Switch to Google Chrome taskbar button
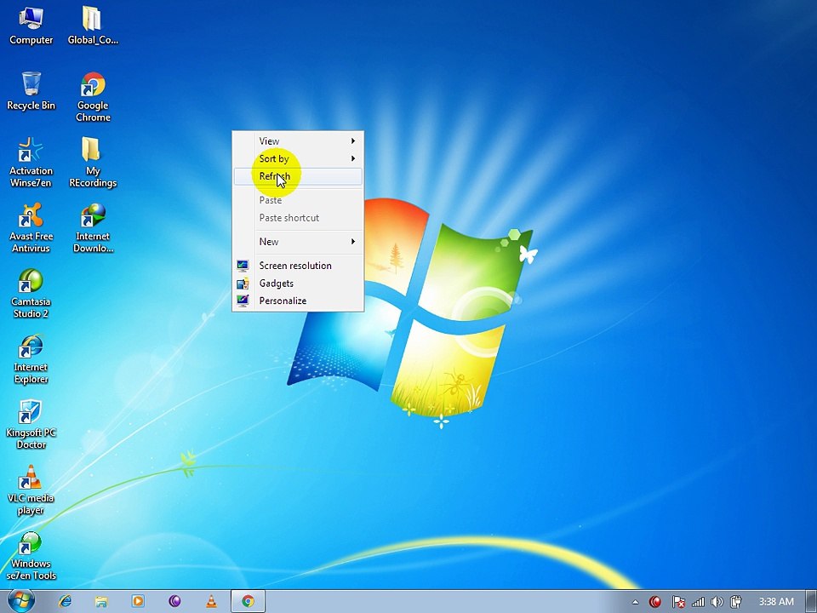Viewport: 817px width, 613px height. (248, 602)
